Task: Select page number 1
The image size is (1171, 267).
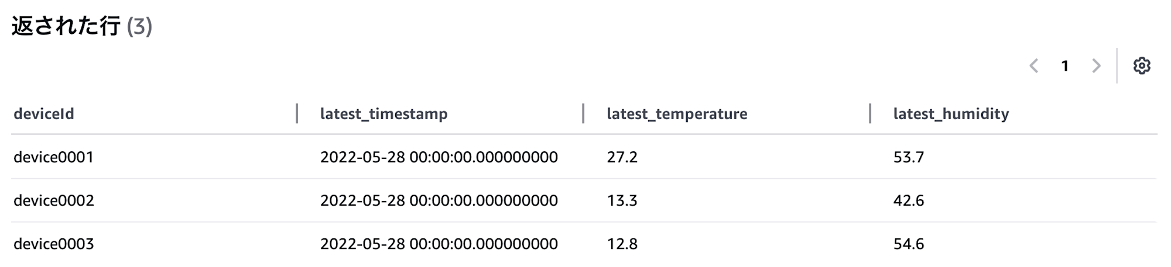Action: click(x=1065, y=66)
